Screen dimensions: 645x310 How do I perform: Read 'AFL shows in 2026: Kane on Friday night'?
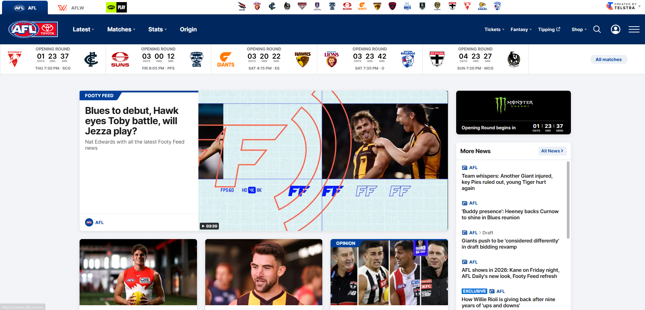(510, 273)
